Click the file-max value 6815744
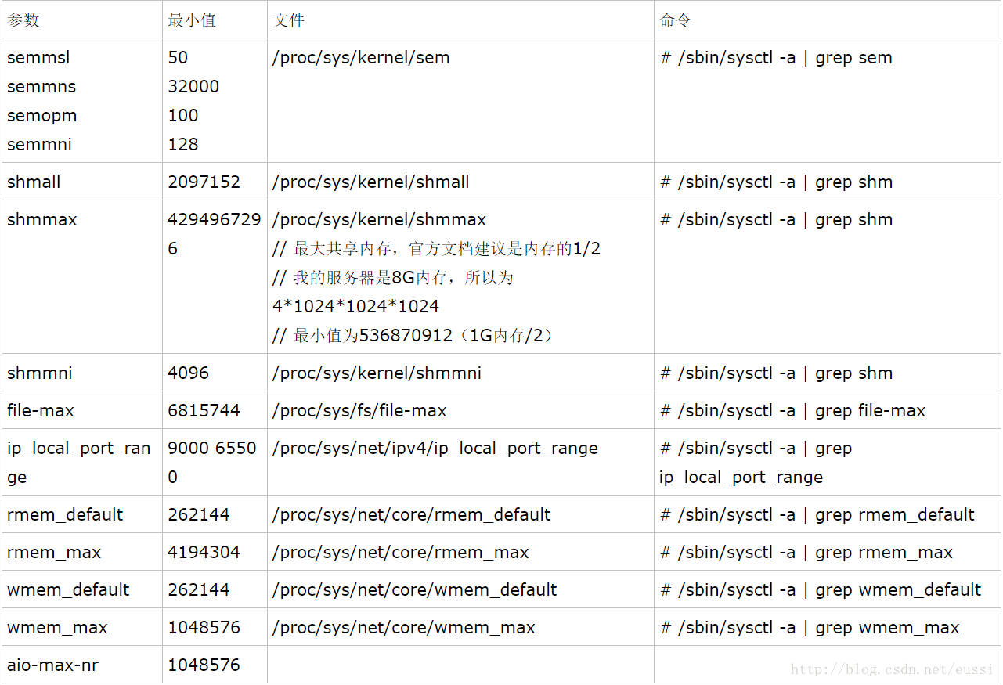1003x685 pixels. (204, 410)
